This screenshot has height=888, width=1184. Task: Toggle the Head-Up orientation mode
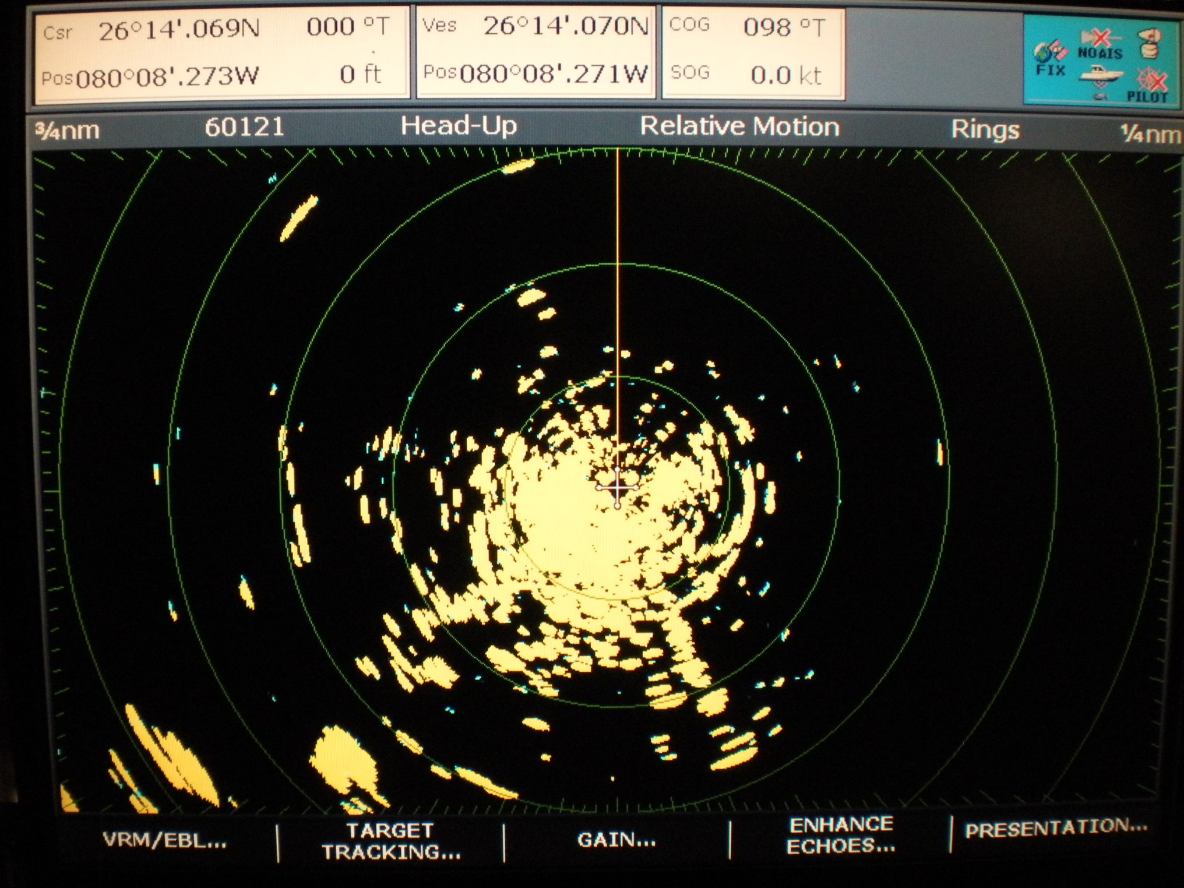459,126
